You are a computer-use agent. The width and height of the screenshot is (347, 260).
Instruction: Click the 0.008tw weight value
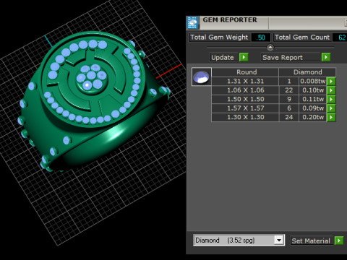(x=313, y=82)
